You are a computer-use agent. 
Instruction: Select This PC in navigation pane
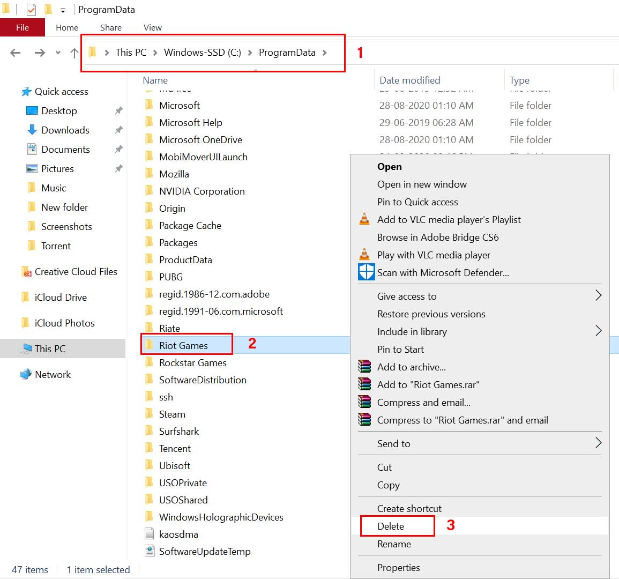click(x=50, y=349)
